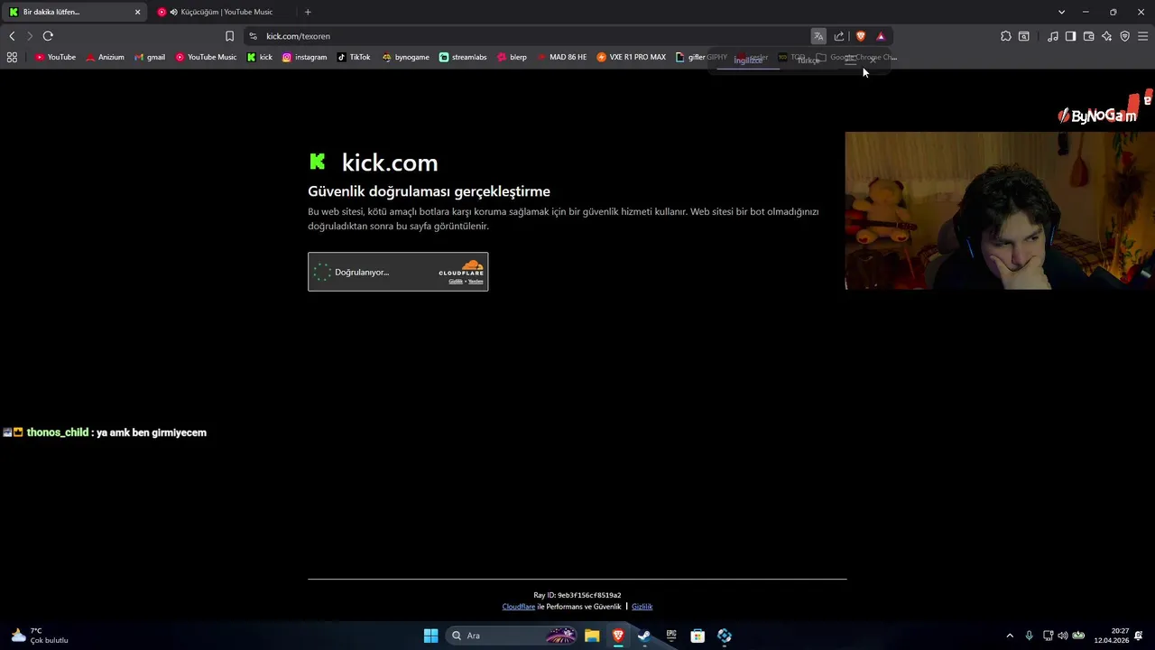Viewport: 1155px width, 650px height.
Task: Open the Cloudflare link in the footer
Action: click(518, 607)
